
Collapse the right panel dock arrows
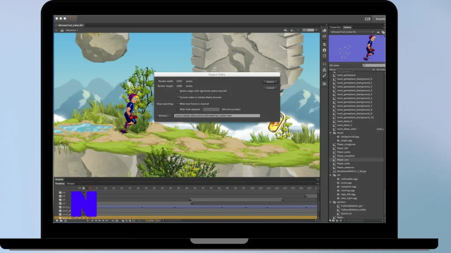(326, 25)
